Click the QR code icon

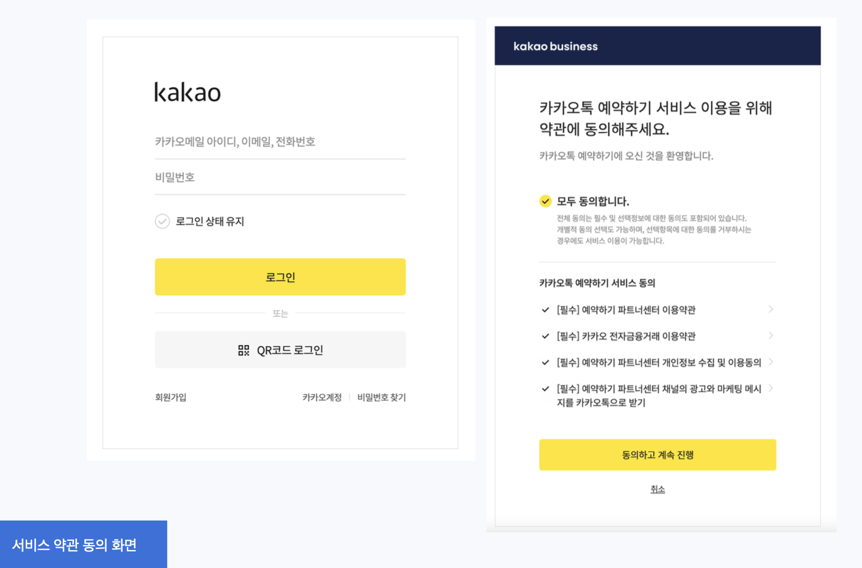[x=244, y=351]
